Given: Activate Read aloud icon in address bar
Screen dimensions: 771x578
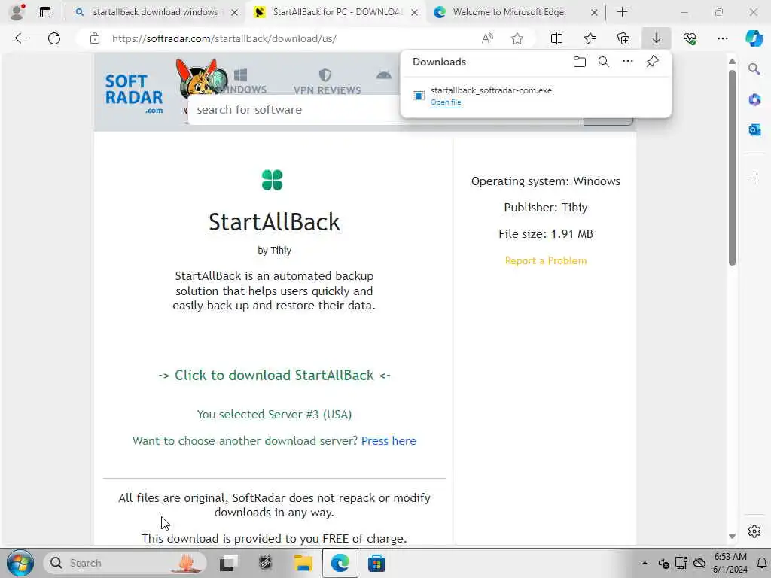Looking at the screenshot, I should 487,38.
